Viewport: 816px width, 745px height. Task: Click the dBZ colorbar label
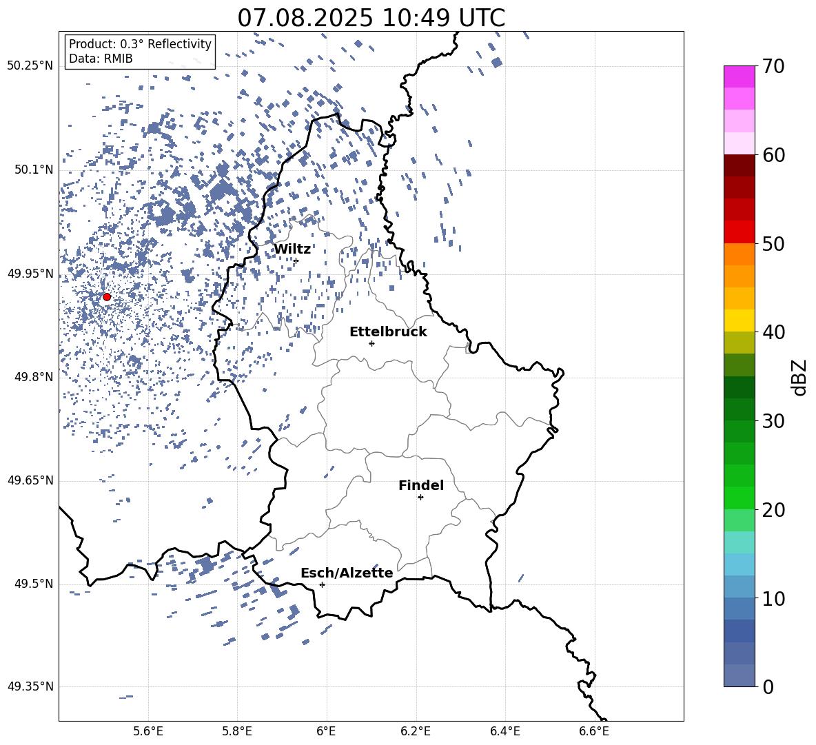(x=799, y=377)
